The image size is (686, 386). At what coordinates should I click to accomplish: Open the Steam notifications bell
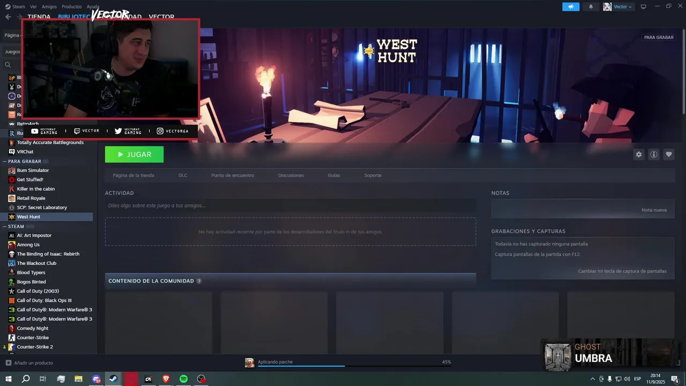[591, 6]
